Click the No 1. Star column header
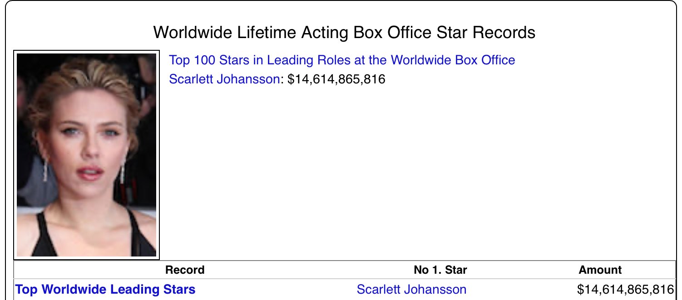The height and width of the screenshot is (300, 682). tap(440, 270)
